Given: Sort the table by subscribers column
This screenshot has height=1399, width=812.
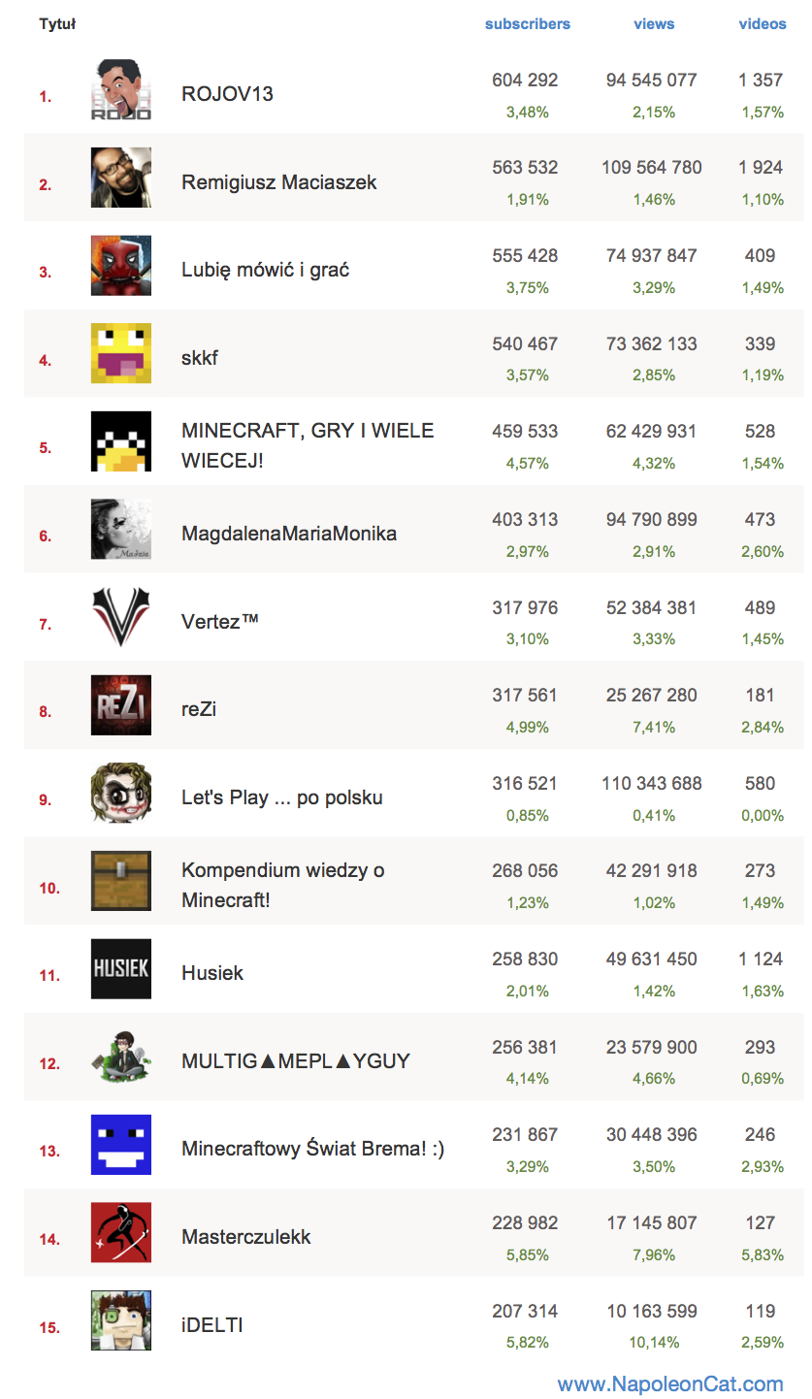Looking at the screenshot, I should (528, 24).
